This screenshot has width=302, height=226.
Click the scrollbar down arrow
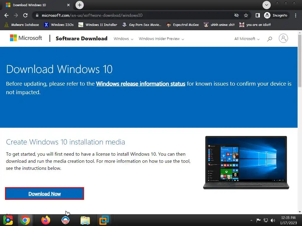coord(300,212)
